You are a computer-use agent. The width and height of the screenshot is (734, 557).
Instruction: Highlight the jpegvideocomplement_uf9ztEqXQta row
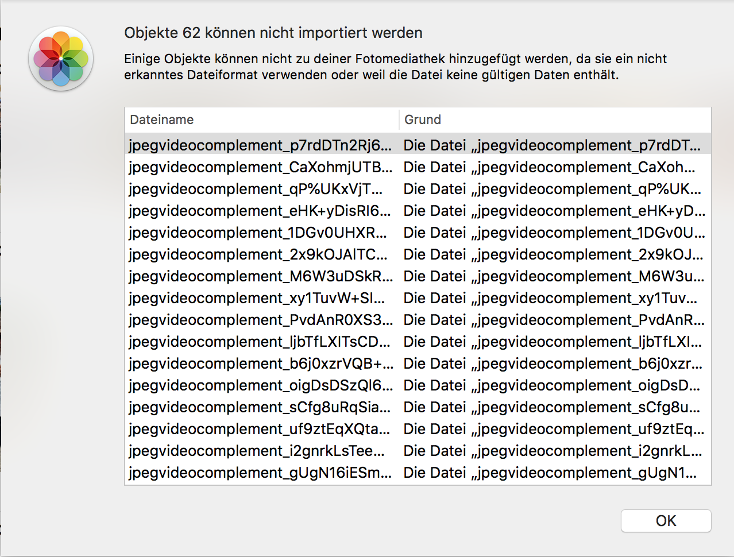[x=259, y=429]
